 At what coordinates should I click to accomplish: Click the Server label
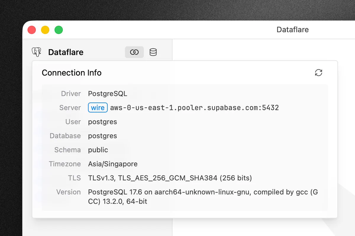coord(70,108)
